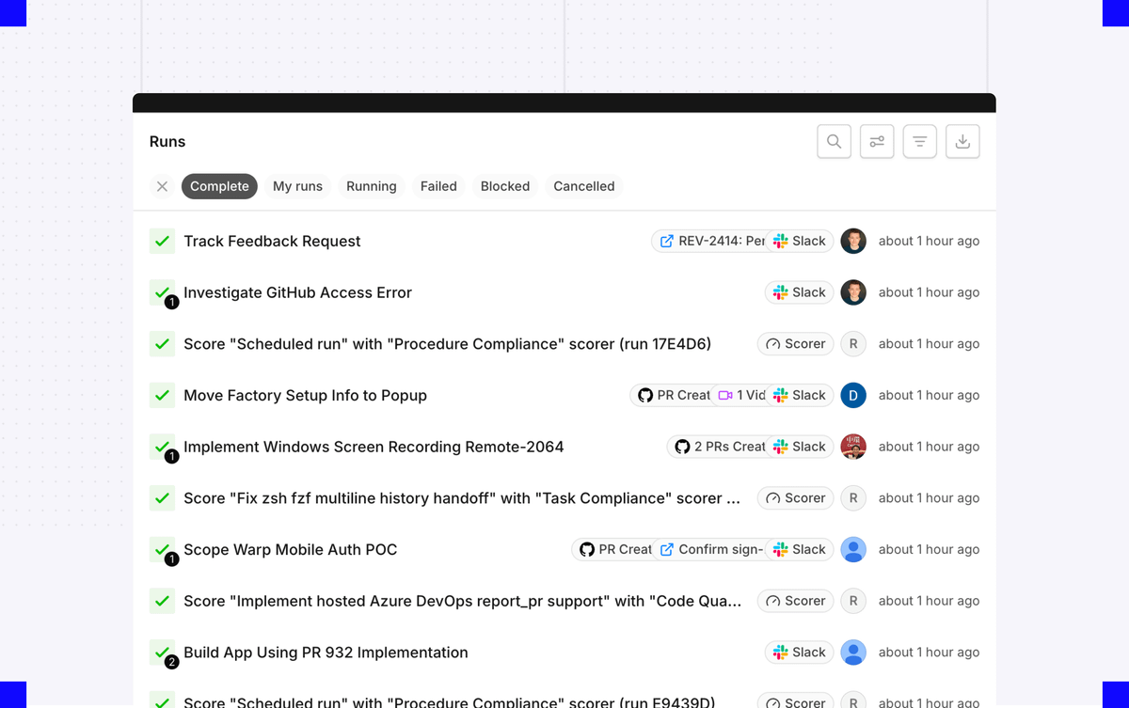Switch to the Failed filter
The width and height of the screenshot is (1129, 708).
pyautogui.click(x=438, y=186)
